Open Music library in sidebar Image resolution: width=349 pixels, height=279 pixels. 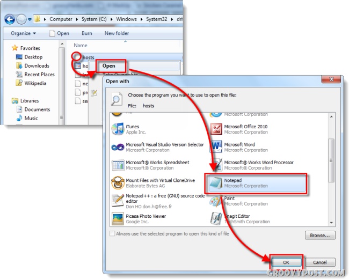[27, 118]
